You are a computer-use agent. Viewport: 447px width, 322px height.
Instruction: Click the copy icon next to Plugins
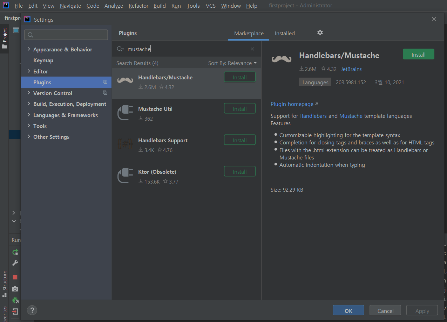pos(105,82)
